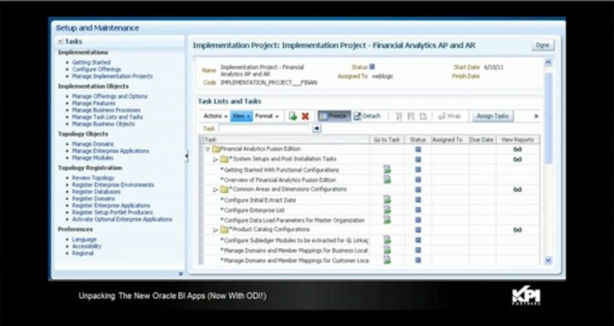
Task: Open the Format dropdown menu
Action: (267, 116)
